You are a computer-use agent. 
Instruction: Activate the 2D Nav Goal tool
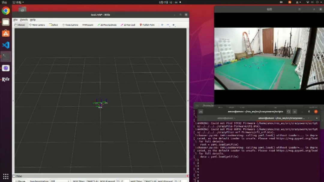[x=128, y=25]
